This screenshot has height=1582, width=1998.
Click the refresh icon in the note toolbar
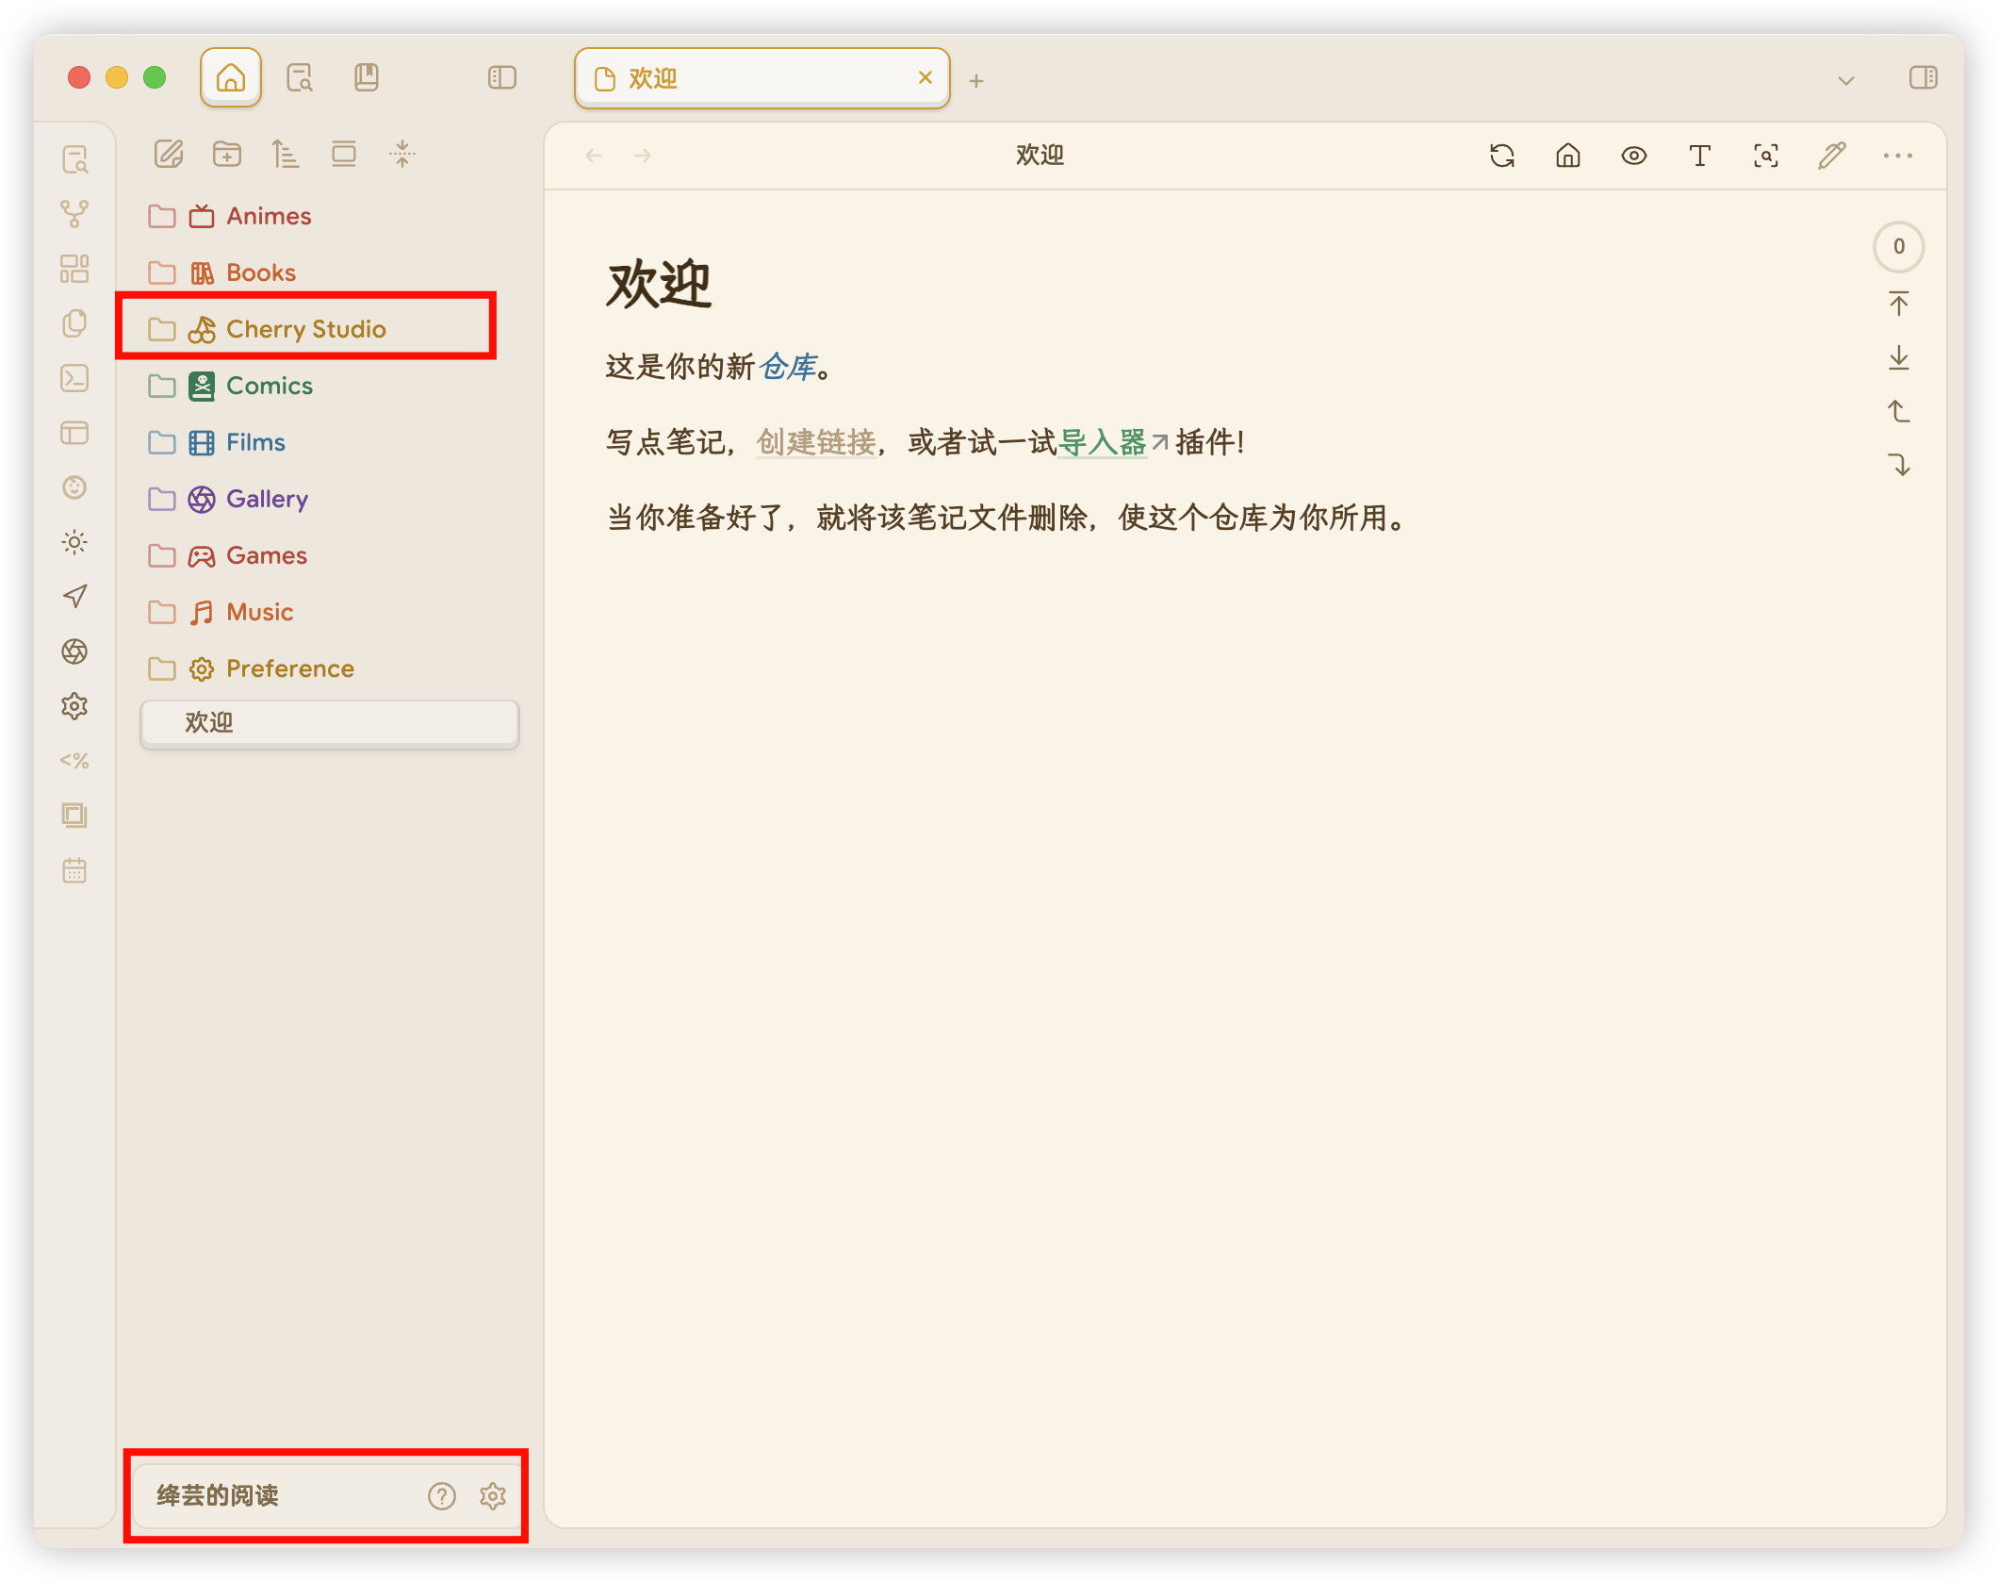pos(1501,156)
